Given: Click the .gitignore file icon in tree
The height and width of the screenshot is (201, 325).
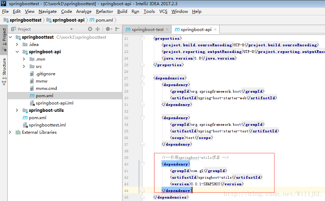Looking at the screenshot, I should coord(32,74).
